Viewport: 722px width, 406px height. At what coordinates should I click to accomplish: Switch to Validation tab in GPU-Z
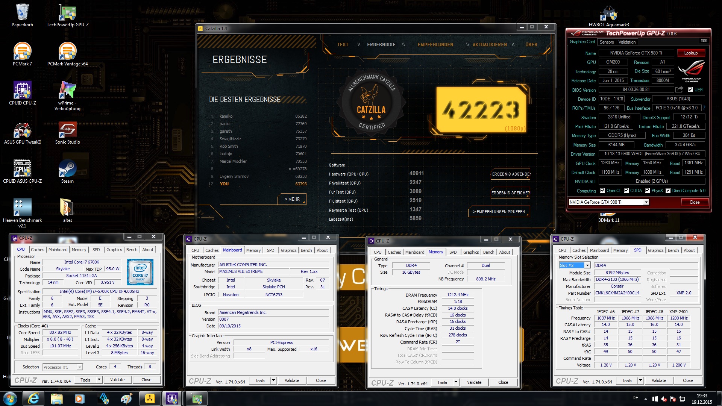pyautogui.click(x=627, y=42)
